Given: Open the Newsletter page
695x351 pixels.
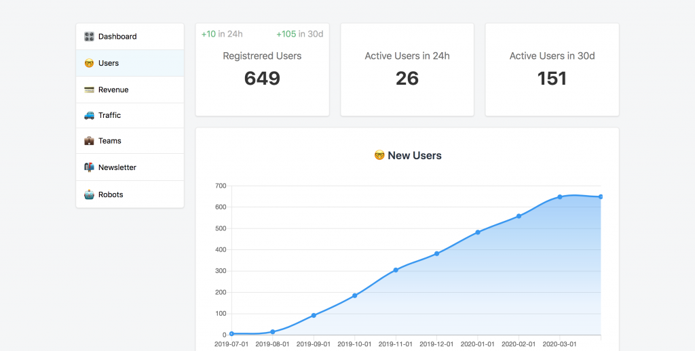Looking at the screenshot, I should [x=117, y=167].
